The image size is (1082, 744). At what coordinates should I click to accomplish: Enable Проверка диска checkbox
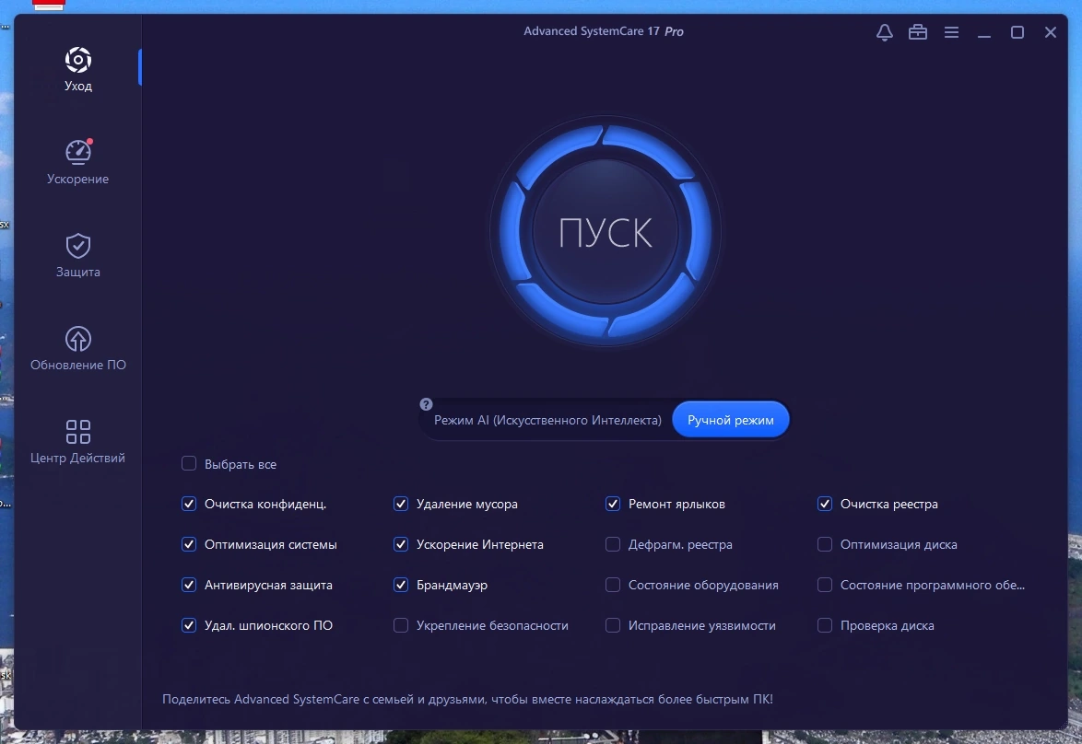pyautogui.click(x=825, y=625)
